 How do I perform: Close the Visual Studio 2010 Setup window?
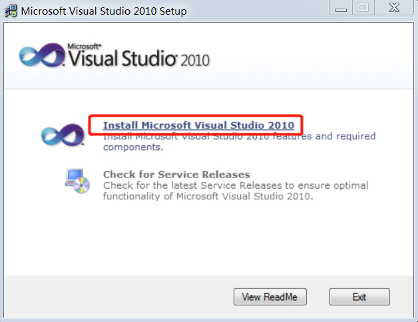[x=391, y=8]
